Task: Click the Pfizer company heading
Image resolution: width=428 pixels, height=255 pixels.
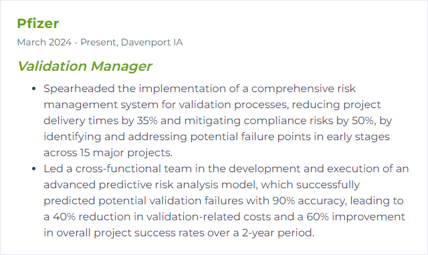Action: pos(38,23)
